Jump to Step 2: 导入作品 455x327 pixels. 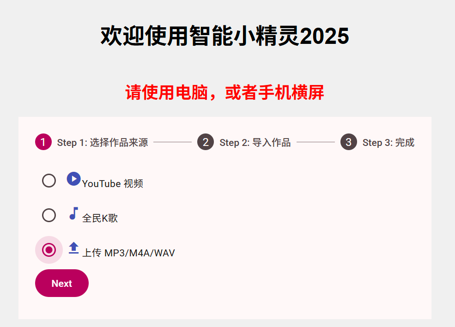pyautogui.click(x=255, y=143)
